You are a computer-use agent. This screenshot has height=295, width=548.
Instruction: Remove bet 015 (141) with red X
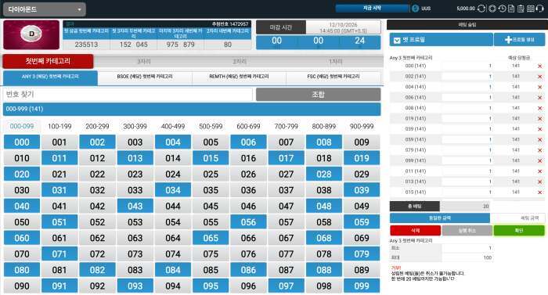539,192
